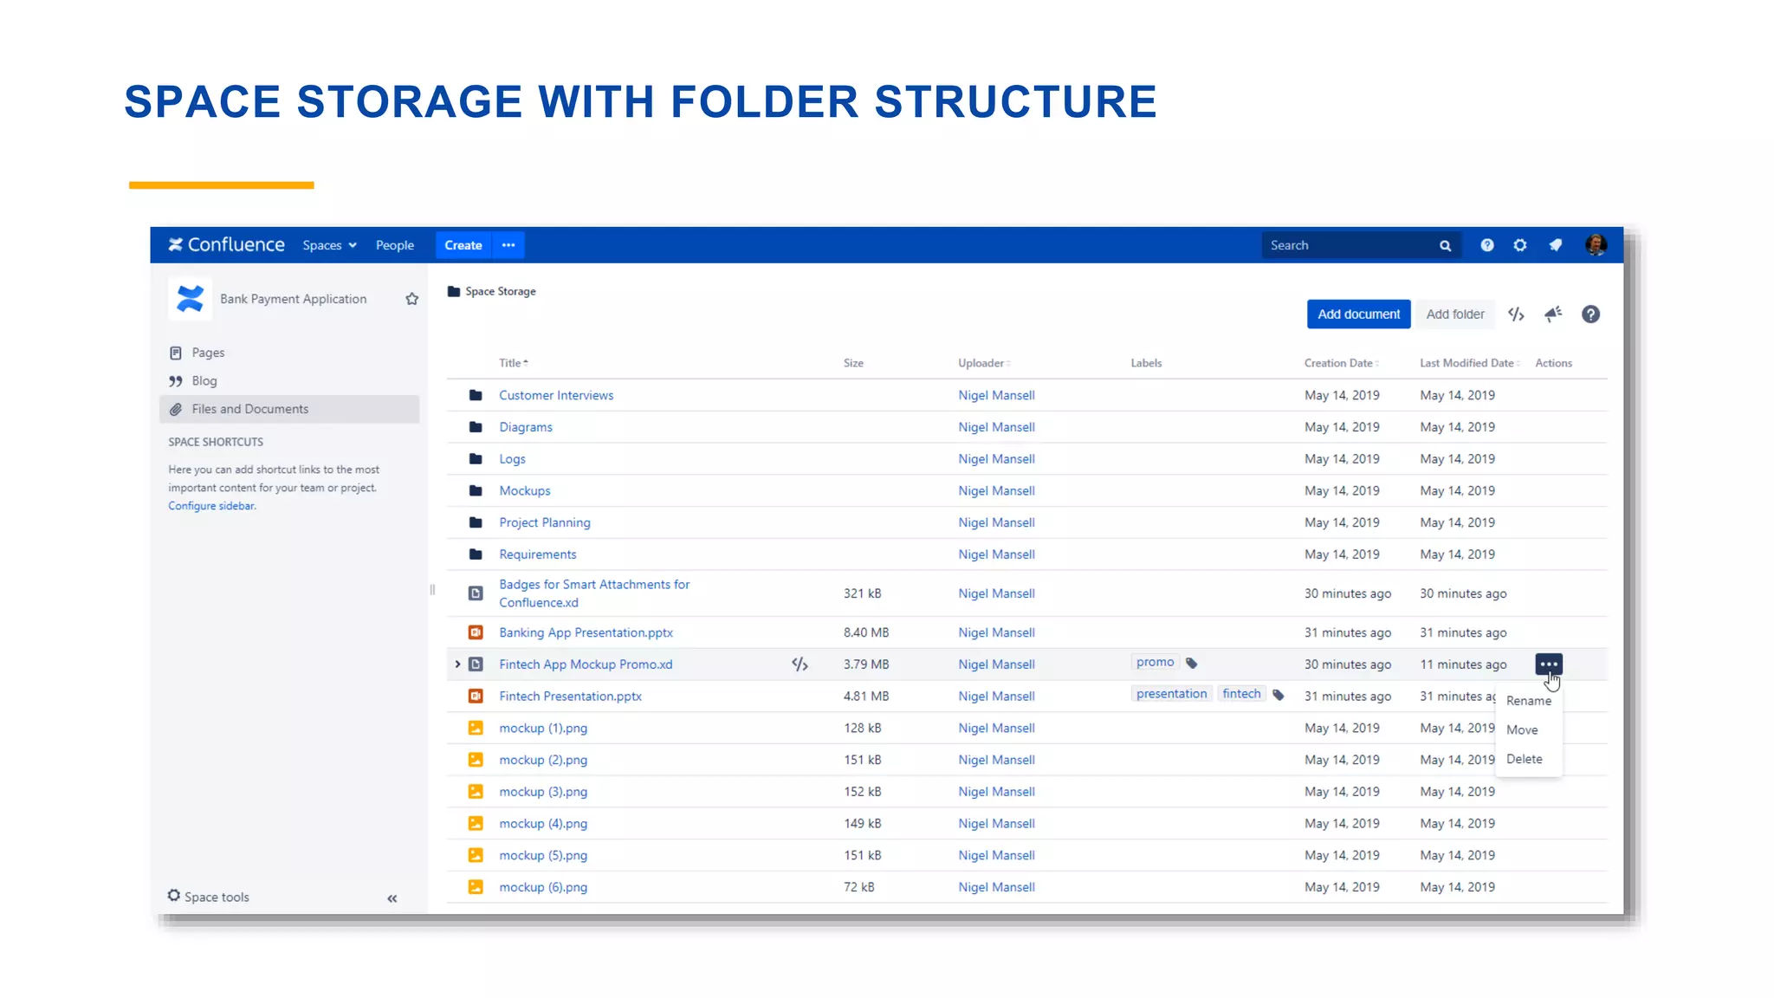
Task: Click the Mockups folder icon
Action: point(476,490)
